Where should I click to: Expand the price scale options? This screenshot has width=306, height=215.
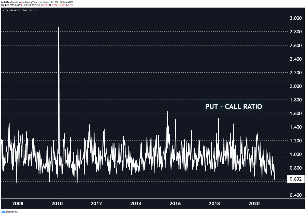296,102
